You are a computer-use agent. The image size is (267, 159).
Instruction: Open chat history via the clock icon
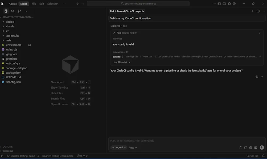[x=258, y=11]
